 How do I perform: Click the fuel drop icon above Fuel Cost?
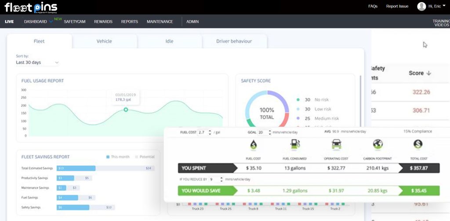pos(254,145)
